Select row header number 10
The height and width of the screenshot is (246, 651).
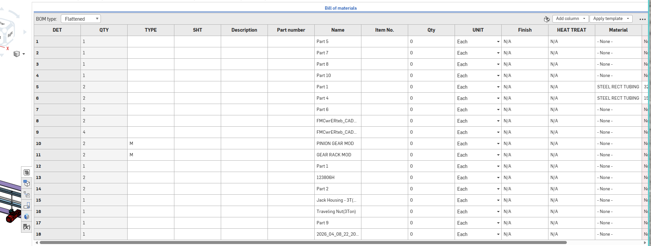point(57,144)
